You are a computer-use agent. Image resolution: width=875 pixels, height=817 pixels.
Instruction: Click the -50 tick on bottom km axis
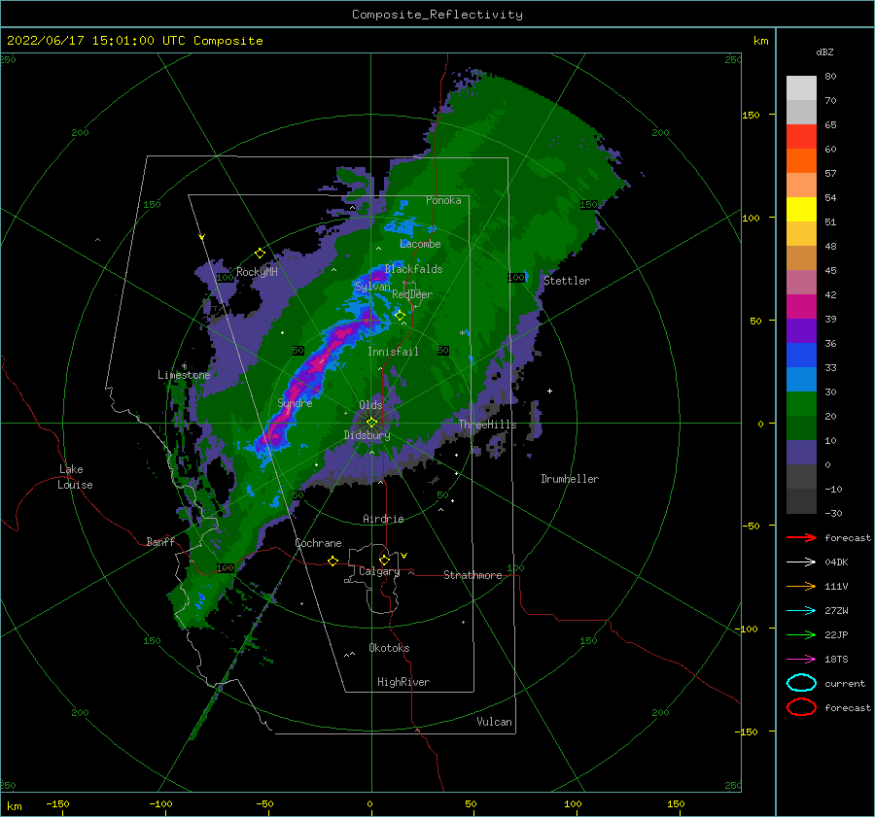pos(264,803)
